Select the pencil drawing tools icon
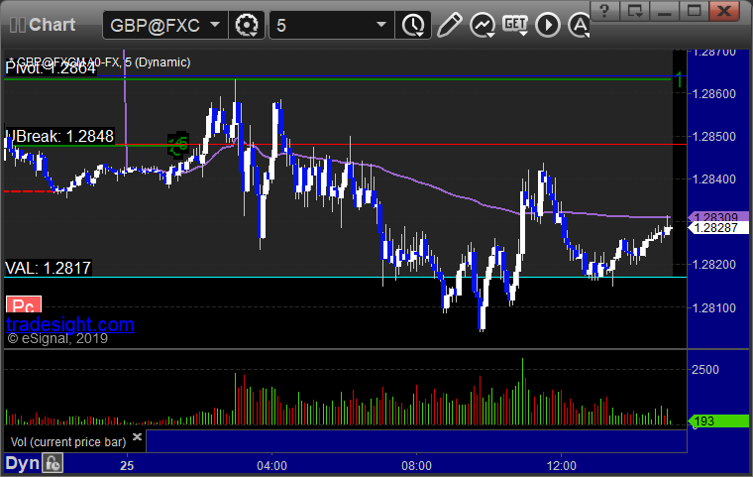 pyautogui.click(x=450, y=25)
